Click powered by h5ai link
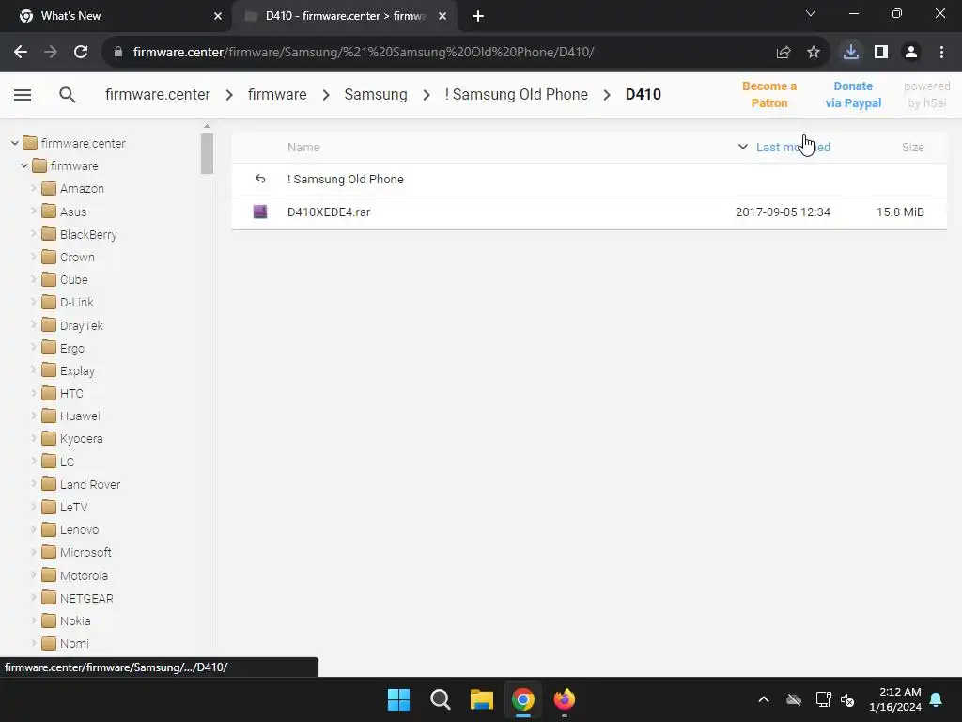Screen dimensions: 962x722 click(x=926, y=95)
